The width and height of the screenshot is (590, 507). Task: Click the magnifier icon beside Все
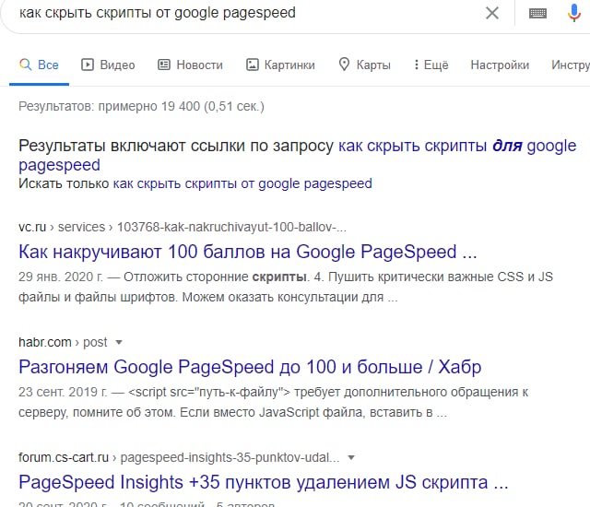click(25, 65)
